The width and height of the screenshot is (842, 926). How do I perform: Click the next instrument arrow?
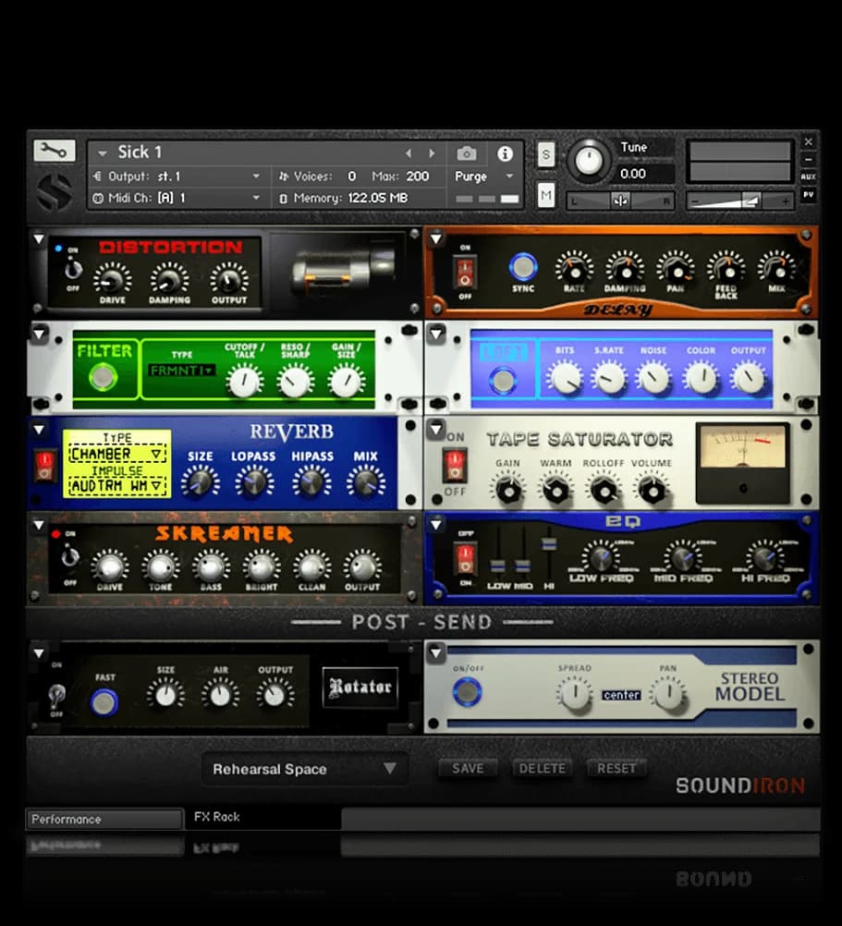pyautogui.click(x=432, y=153)
